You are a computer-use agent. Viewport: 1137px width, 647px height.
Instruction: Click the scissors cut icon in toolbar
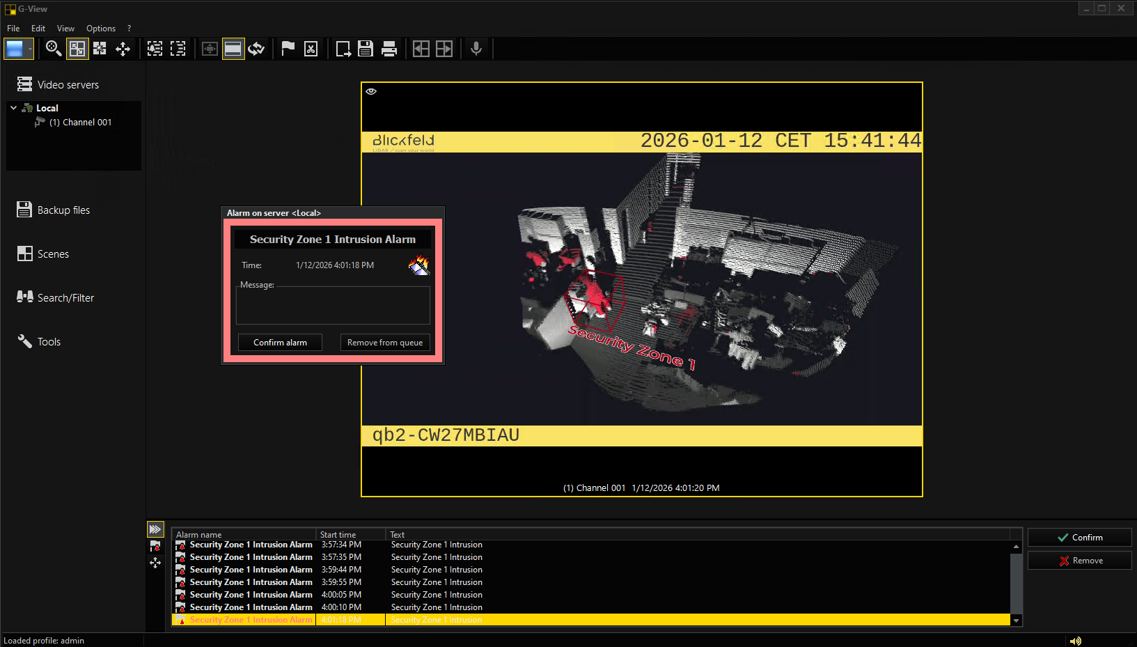[311, 49]
